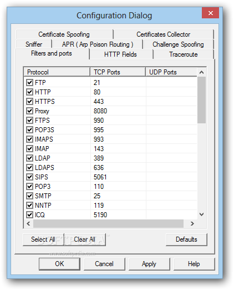The height and width of the screenshot is (290, 234).
Task: Click the UDP Ports column header
Action: (x=171, y=72)
